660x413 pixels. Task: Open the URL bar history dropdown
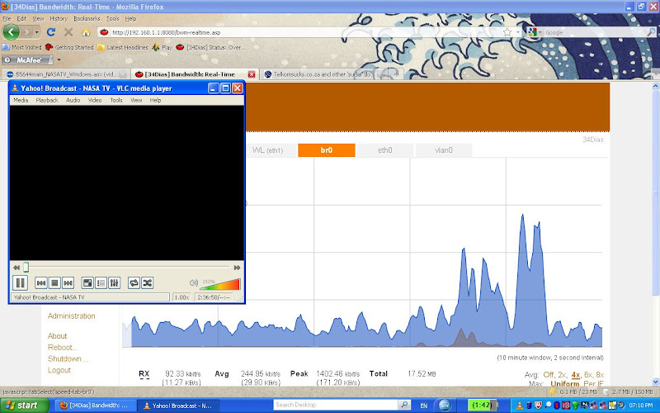(518, 32)
